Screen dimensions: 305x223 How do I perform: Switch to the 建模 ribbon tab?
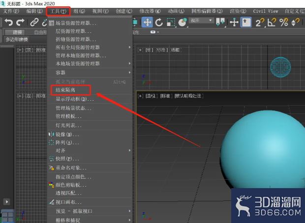(15, 32)
